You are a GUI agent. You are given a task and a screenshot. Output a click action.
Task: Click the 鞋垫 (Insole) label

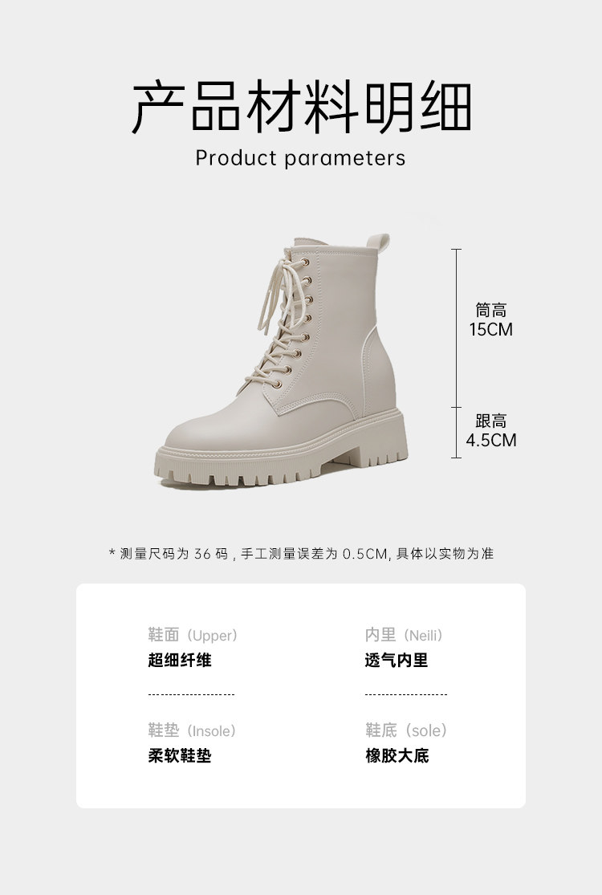click(193, 730)
